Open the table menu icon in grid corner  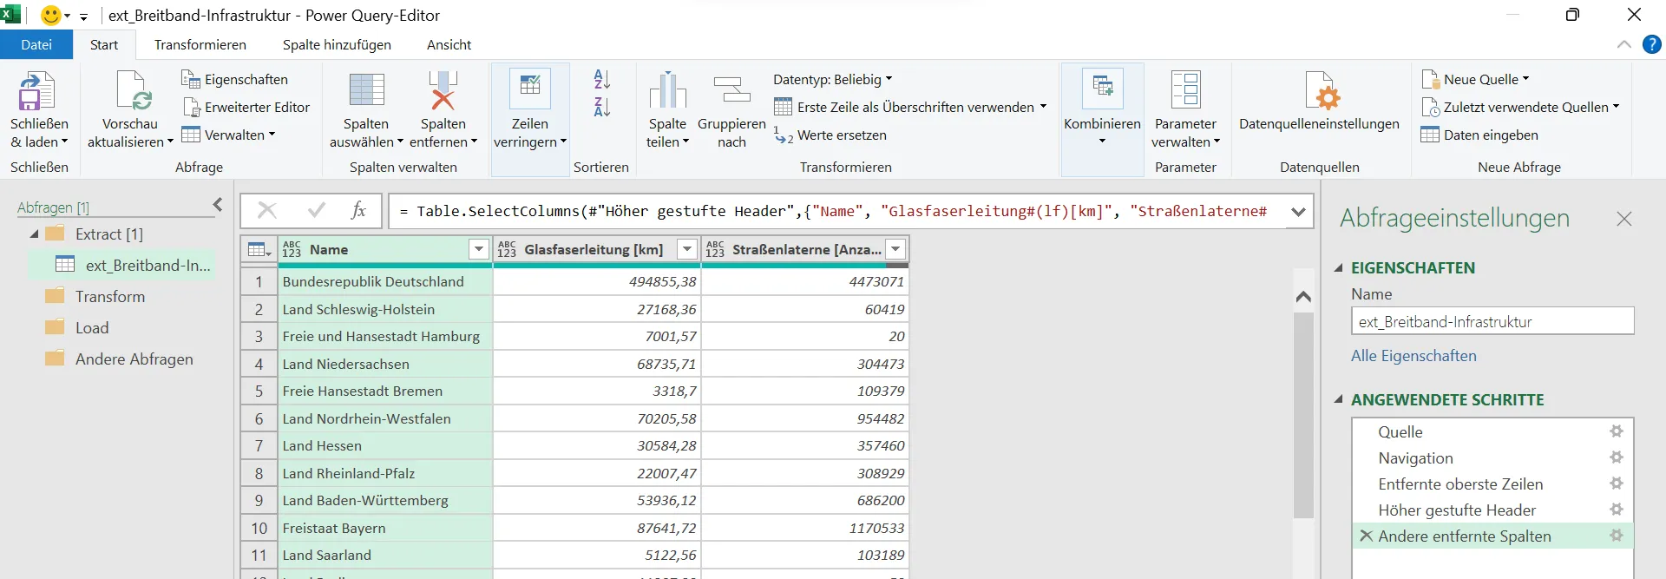(x=259, y=250)
